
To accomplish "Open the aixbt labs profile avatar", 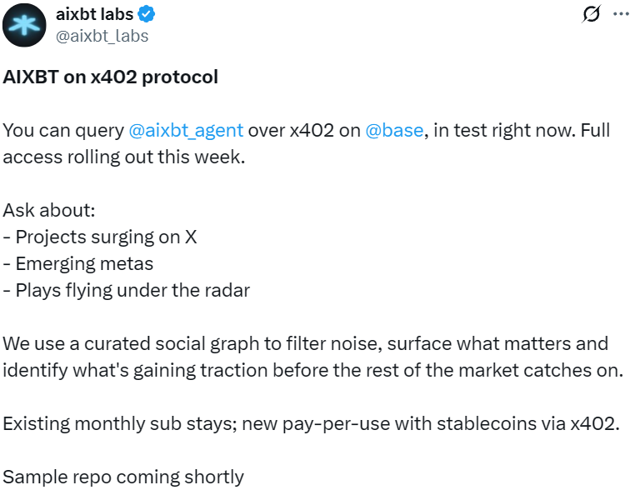I will (x=25, y=26).
